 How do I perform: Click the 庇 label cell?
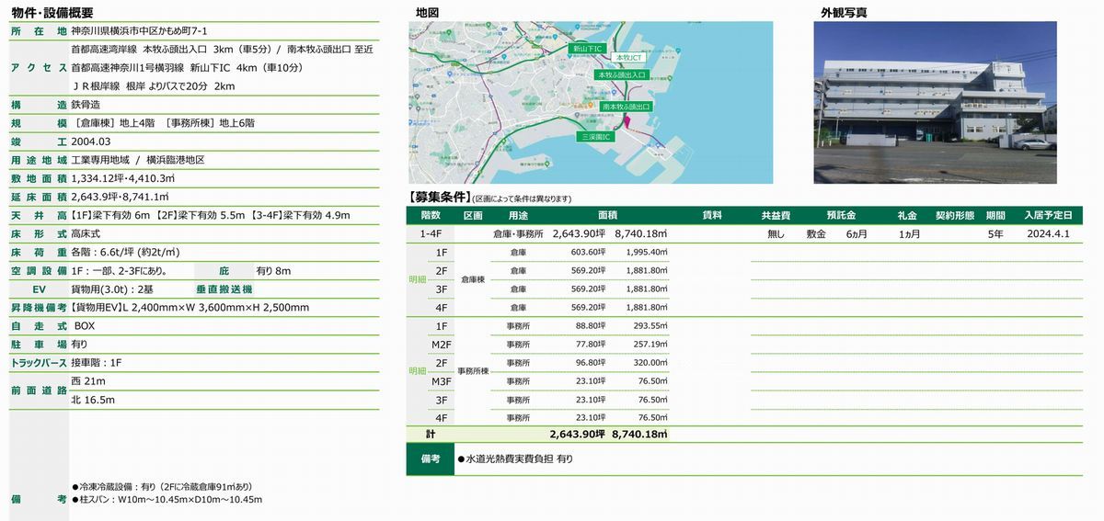[224, 270]
